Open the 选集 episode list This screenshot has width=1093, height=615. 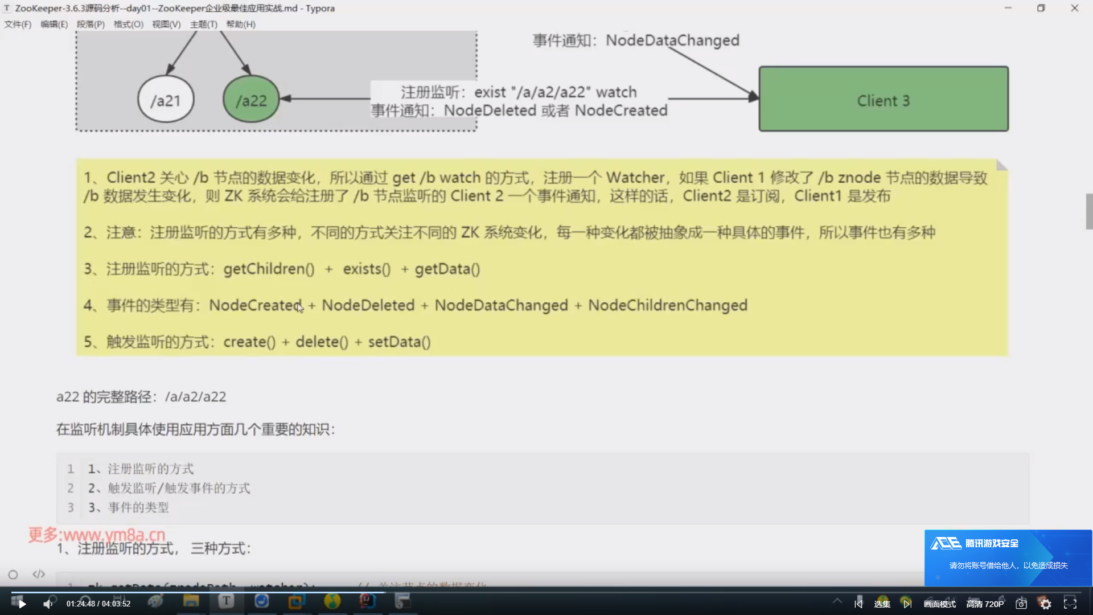[882, 604]
